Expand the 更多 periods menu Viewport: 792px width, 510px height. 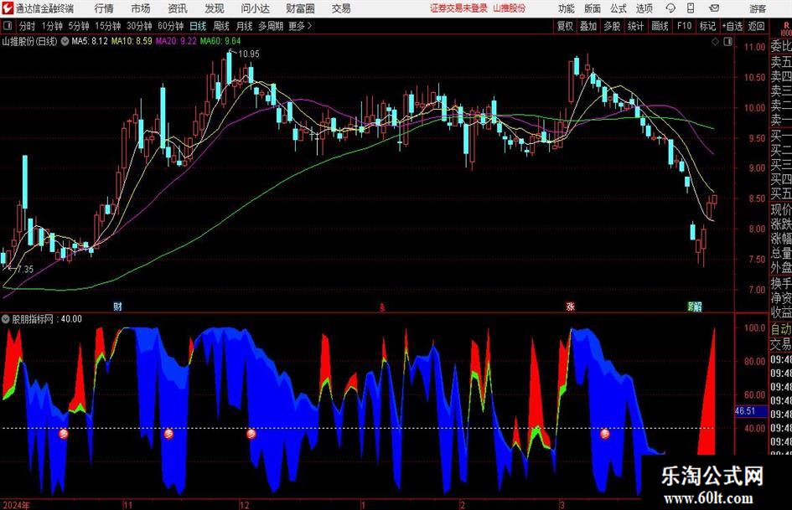coord(300,26)
